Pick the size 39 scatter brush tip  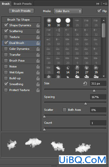[96, 70]
